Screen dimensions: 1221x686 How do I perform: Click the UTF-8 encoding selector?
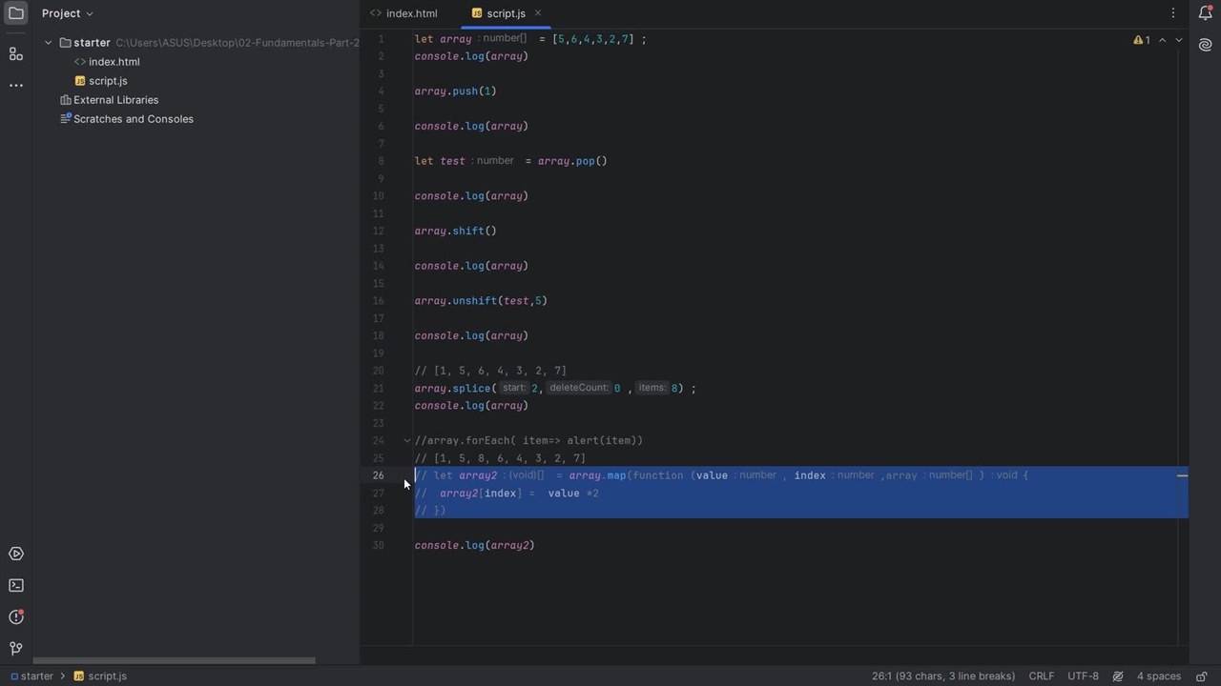pyautogui.click(x=1083, y=676)
